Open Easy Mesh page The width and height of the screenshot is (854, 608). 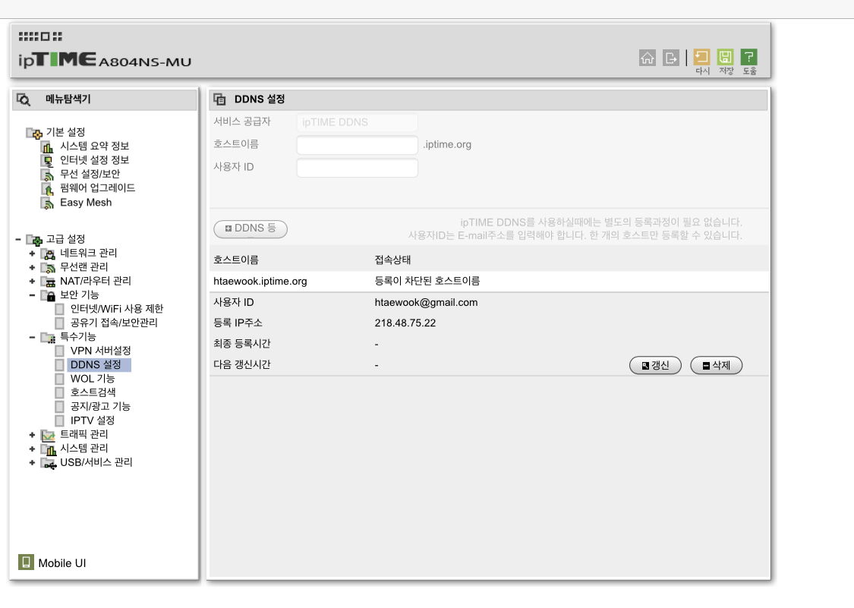(86, 202)
